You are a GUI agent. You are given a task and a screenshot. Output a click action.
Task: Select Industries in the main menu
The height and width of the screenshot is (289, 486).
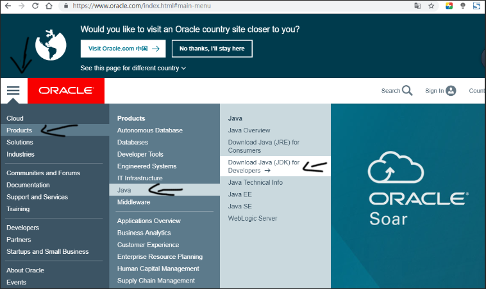[x=21, y=154]
